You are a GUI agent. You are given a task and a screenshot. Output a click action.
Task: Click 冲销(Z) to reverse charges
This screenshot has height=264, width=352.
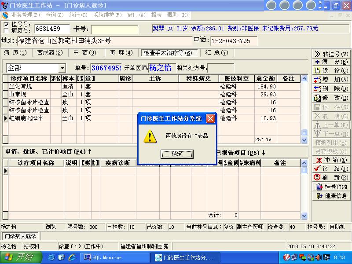coord(331,160)
